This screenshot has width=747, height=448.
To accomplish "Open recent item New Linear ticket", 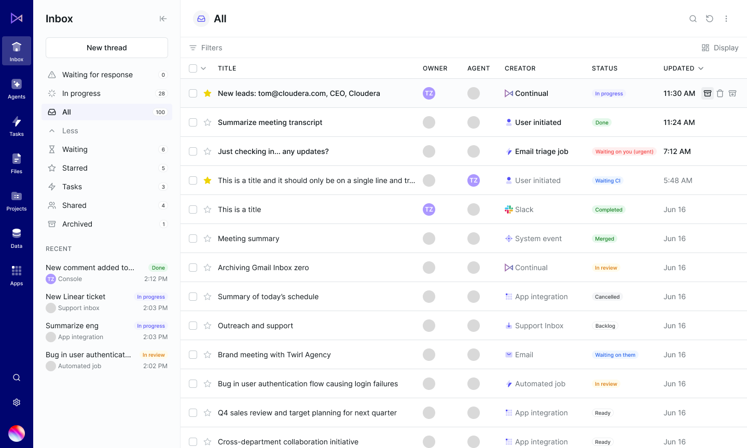I will (107, 302).
